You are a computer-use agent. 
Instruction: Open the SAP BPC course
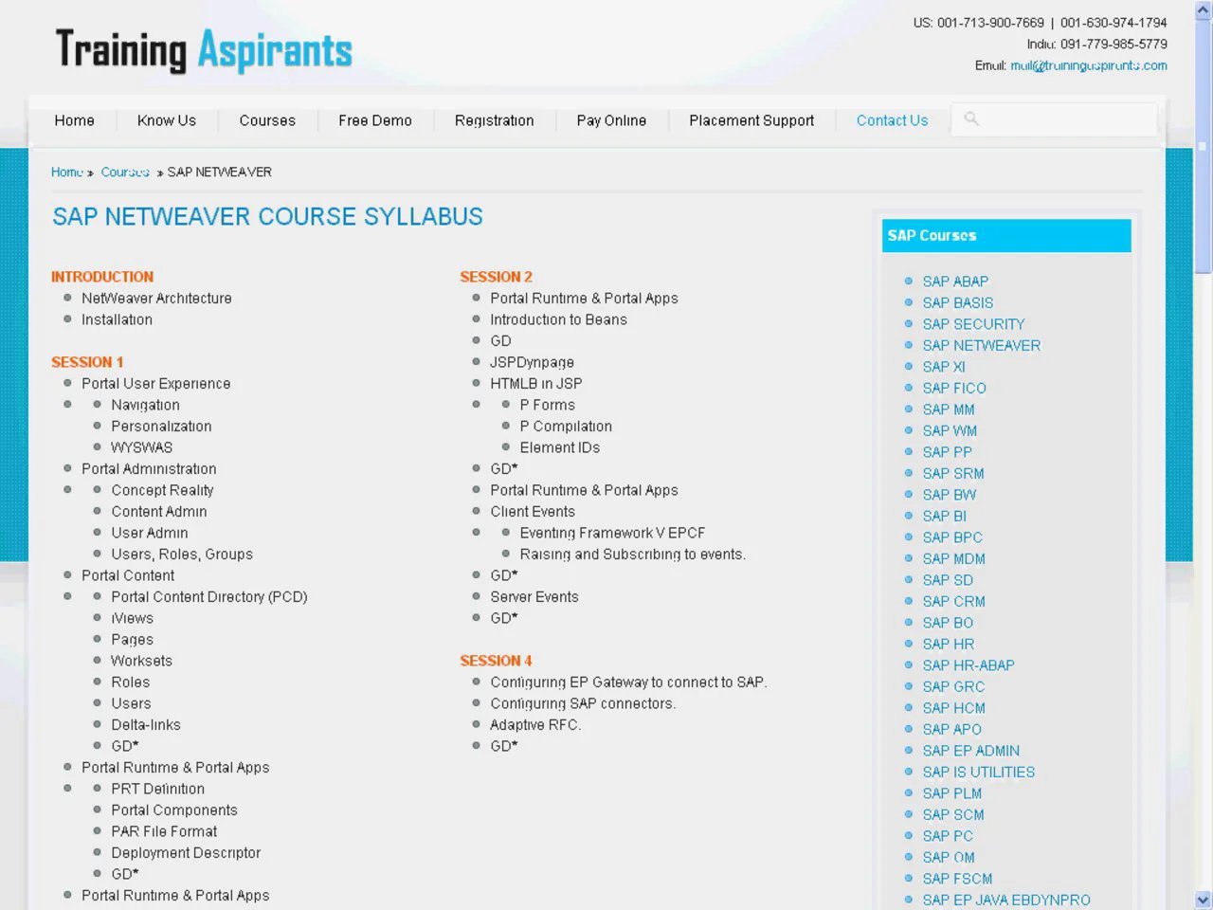coord(952,537)
